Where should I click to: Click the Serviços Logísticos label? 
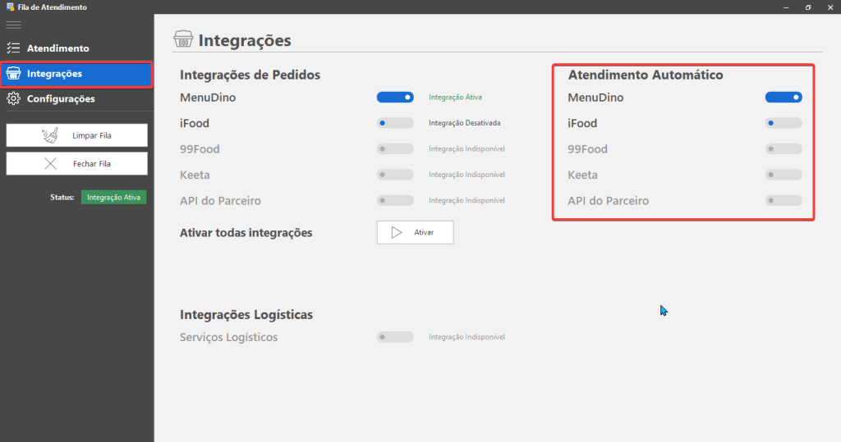click(x=229, y=337)
